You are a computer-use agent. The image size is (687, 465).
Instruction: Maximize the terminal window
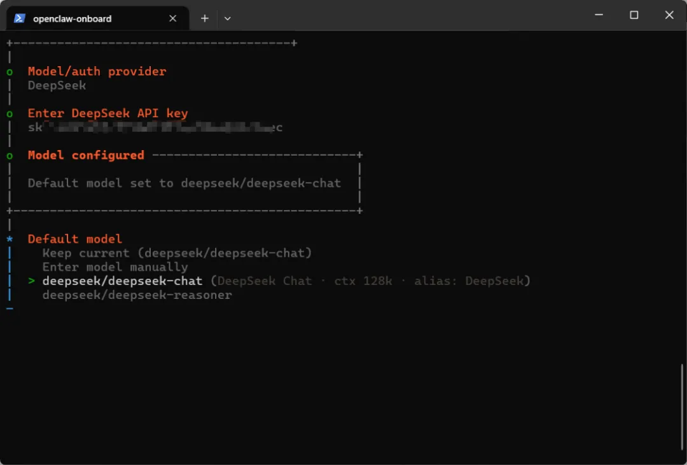coord(634,15)
